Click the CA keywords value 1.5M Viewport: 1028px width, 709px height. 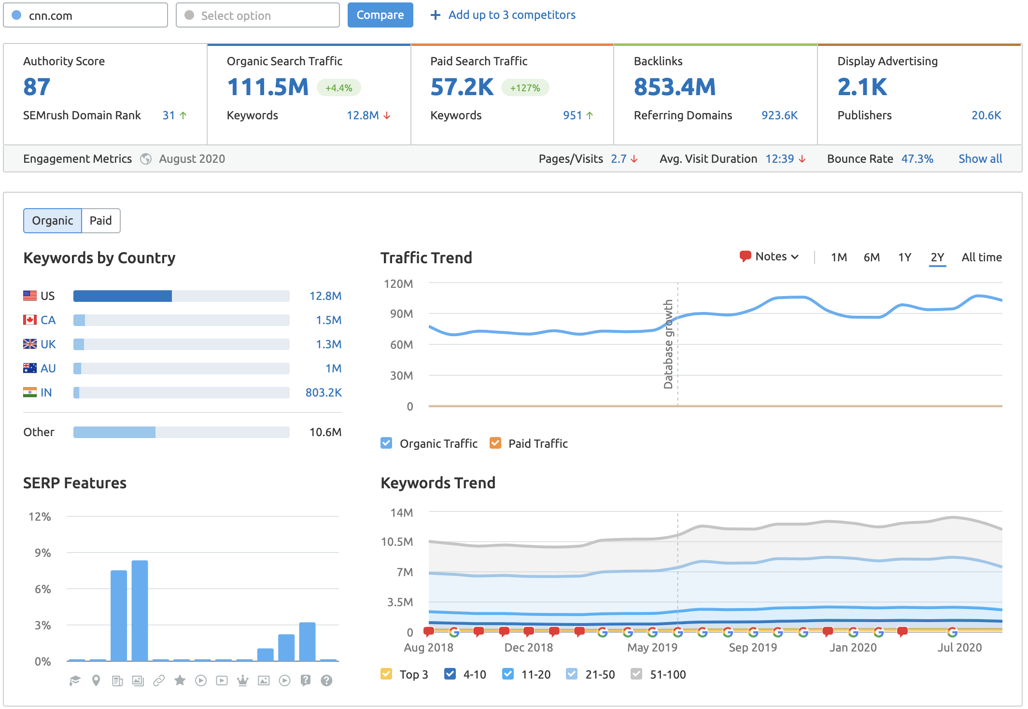click(329, 320)
